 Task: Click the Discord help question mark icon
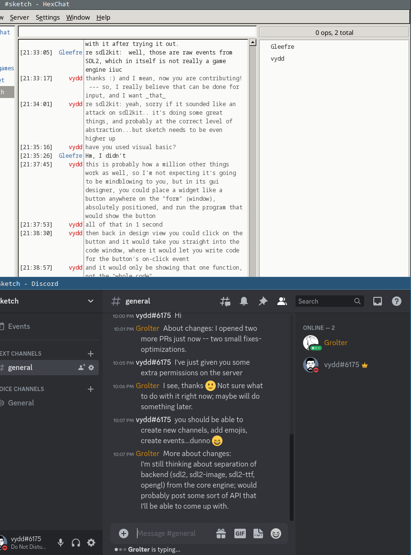point(397,301)
